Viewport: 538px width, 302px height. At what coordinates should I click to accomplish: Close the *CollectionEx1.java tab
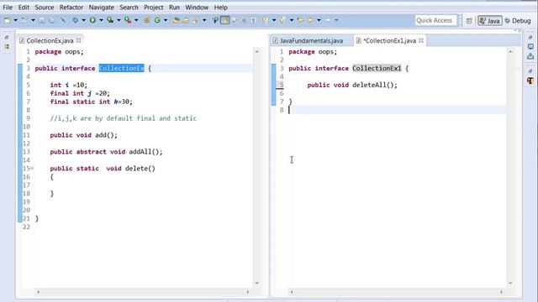pyautogui.click(x=421, y=40)
